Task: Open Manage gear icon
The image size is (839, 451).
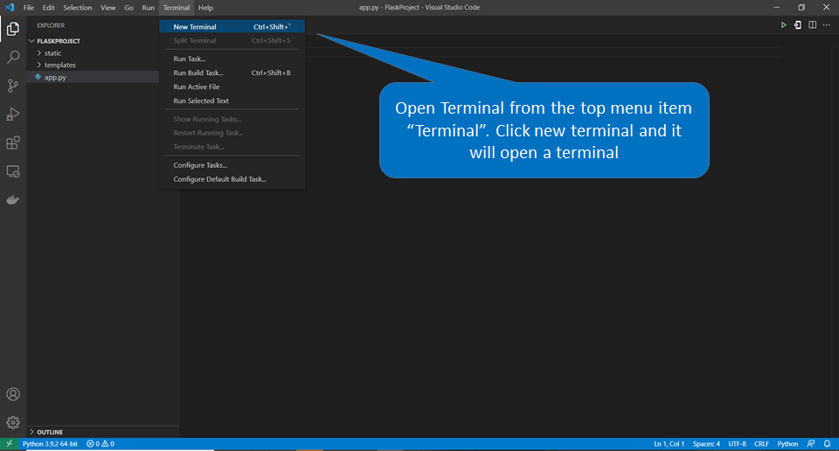Action: (x=13, y=423)
